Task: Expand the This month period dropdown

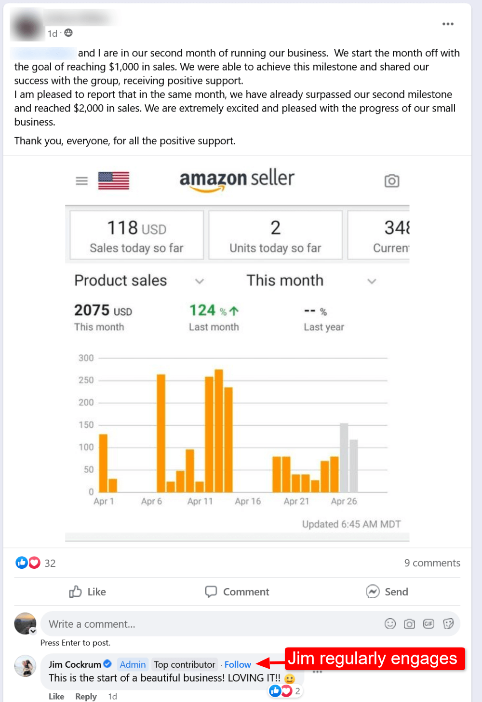Action: click(x=372, y=281)
